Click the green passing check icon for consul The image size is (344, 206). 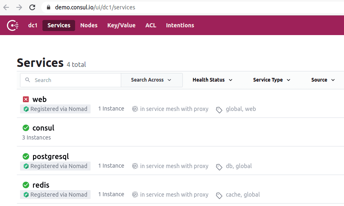pos(26,128)
